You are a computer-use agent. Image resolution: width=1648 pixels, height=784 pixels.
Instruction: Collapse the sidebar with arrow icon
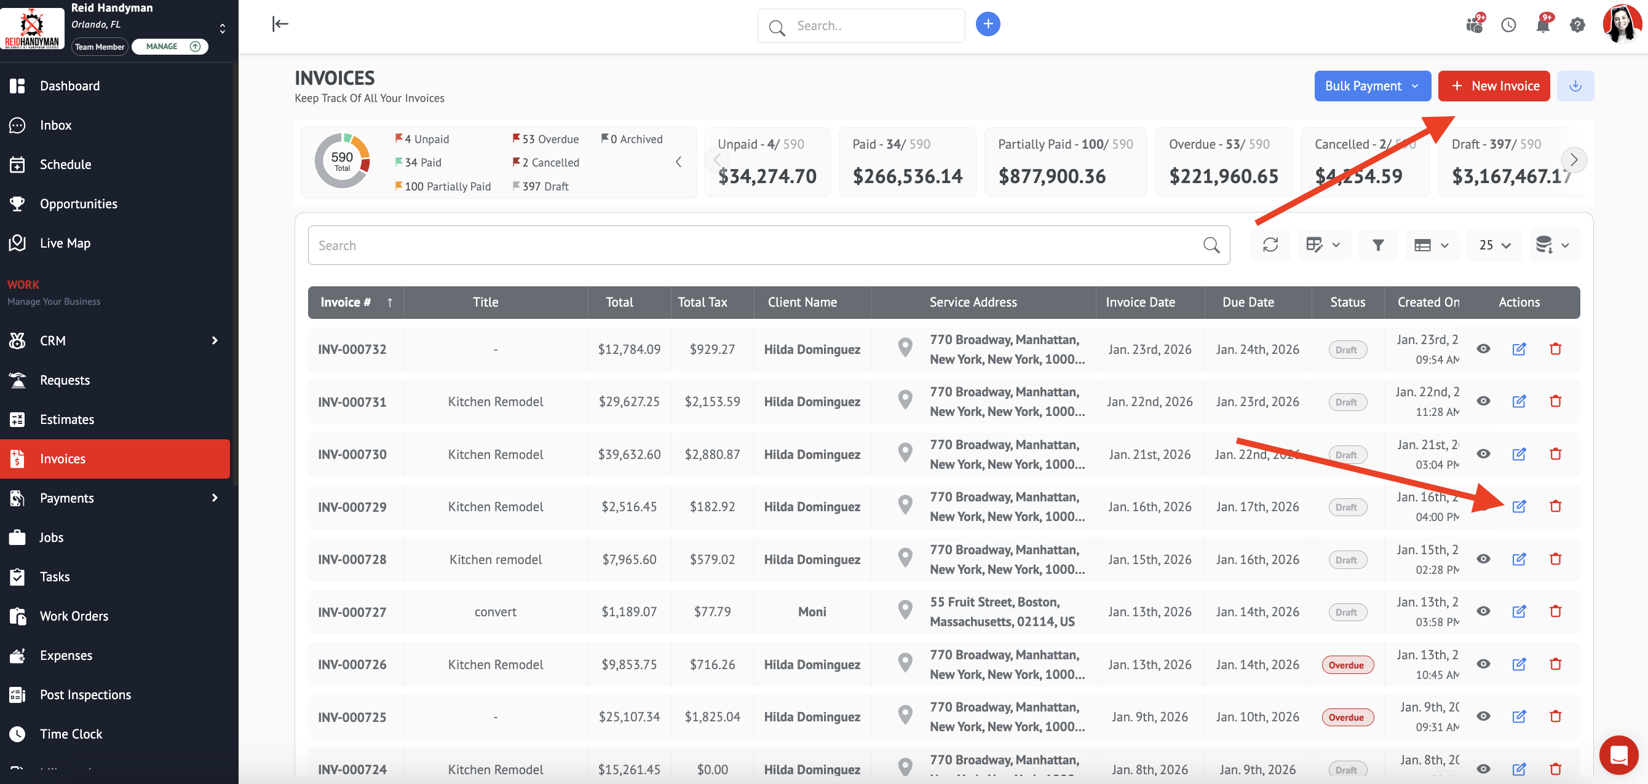(280, 25)
